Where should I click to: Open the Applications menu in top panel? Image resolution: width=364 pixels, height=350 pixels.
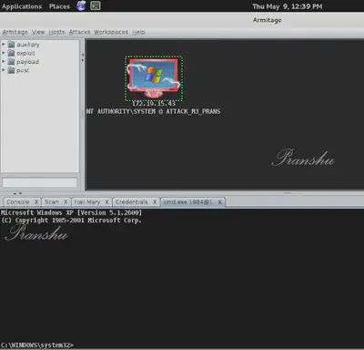22,6
